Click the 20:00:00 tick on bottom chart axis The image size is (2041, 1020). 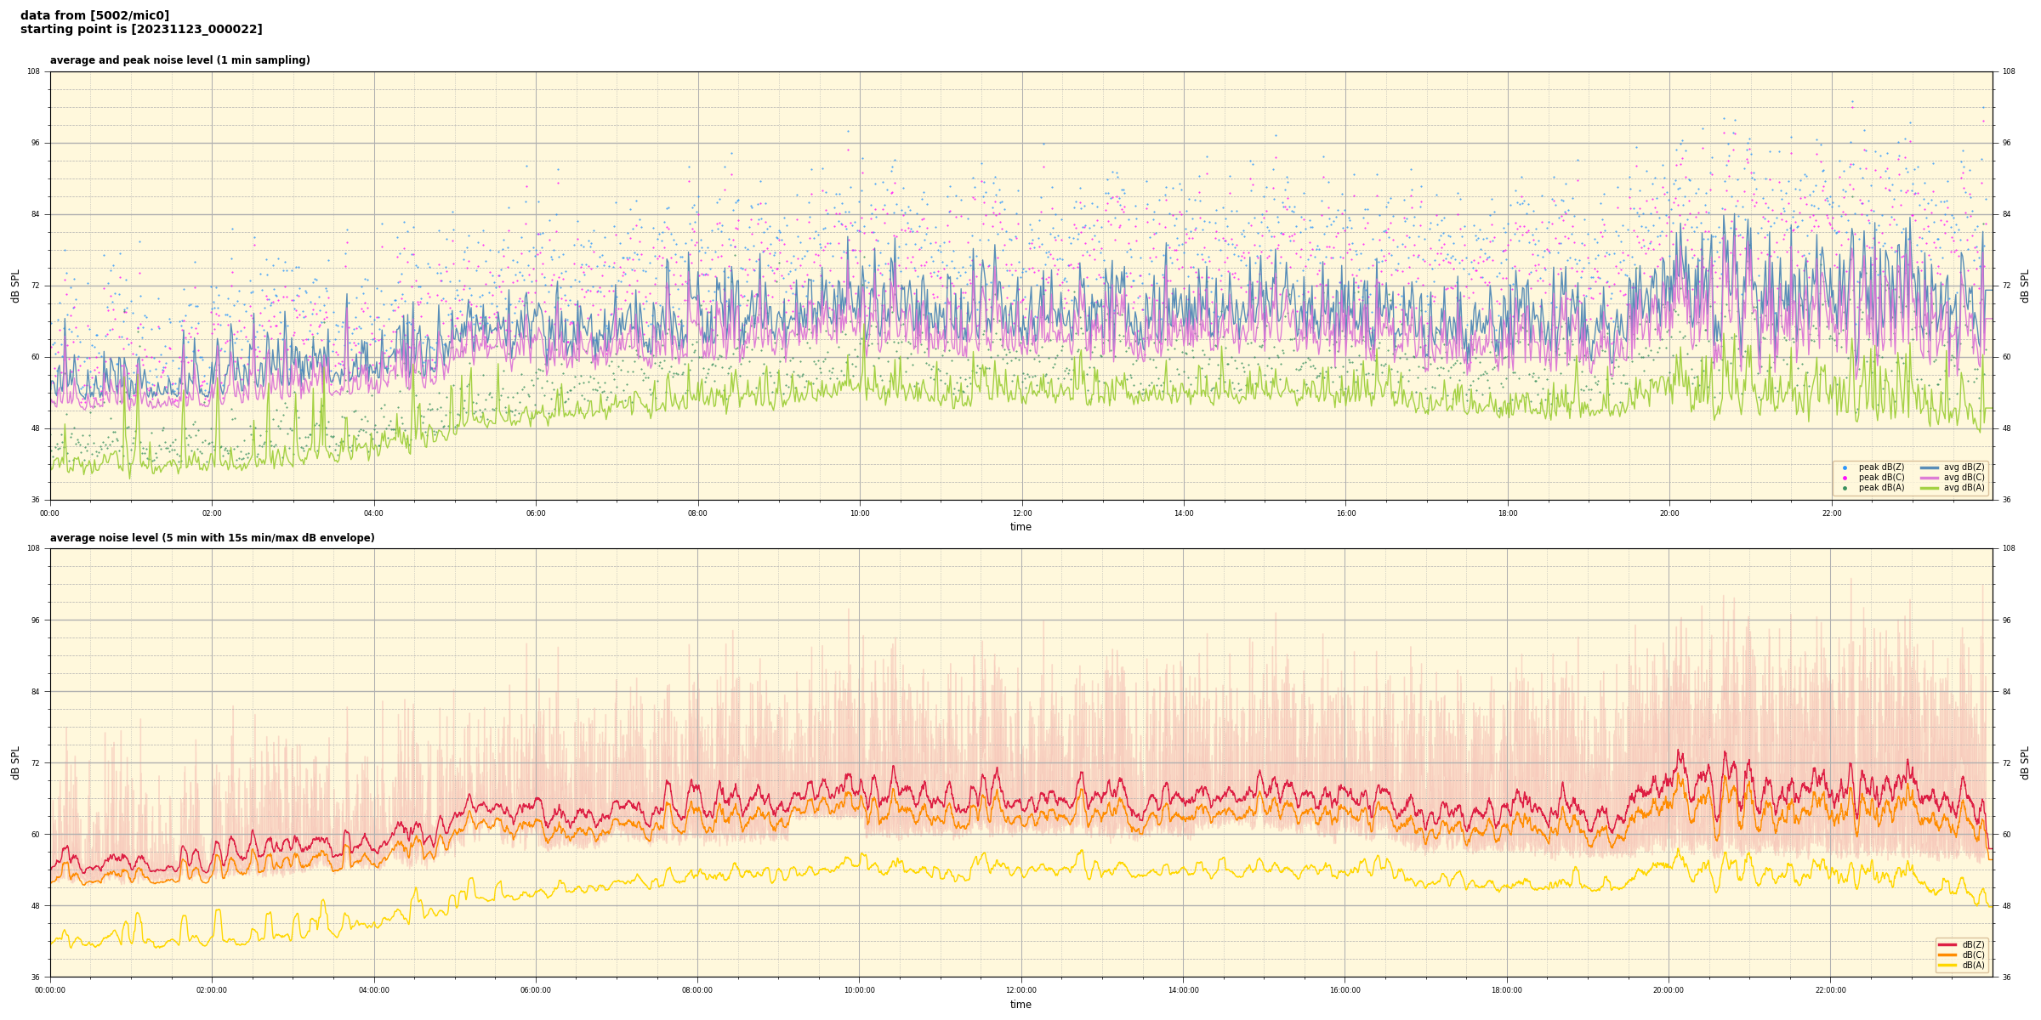pyautogui.click(x=1669, y=990)
